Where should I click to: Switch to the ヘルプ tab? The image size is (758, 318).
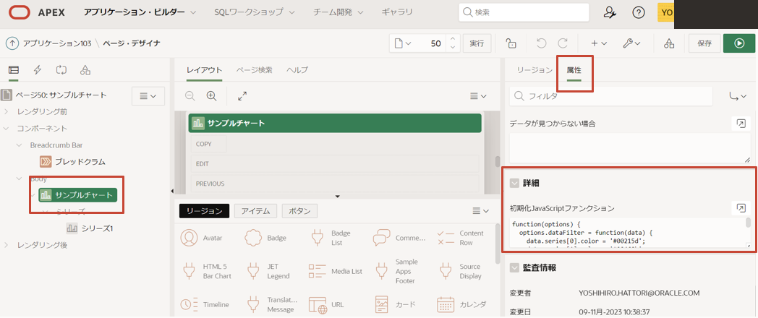[x=297, y=70]
